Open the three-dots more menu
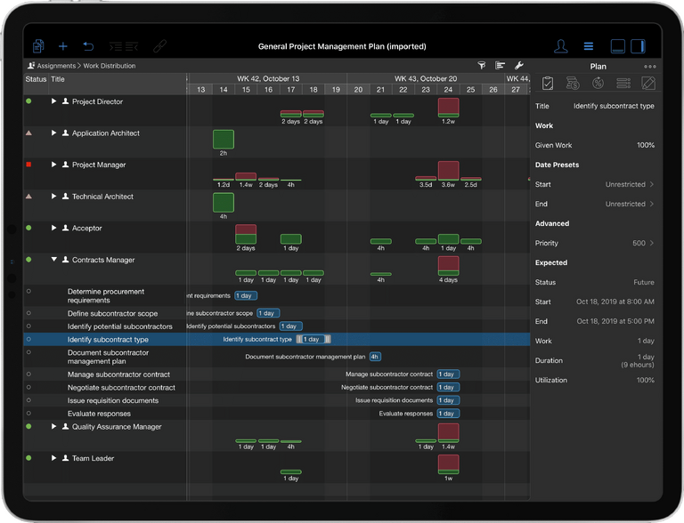Screen dimensions: 684x523 tap(650, 66)
